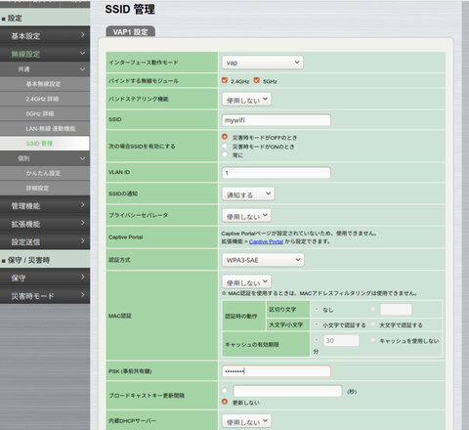Select the 常に radio option

tap(225, 154)
